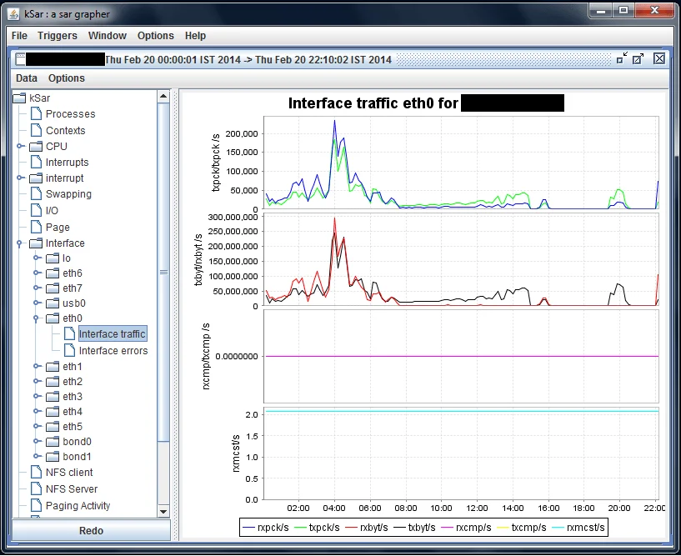Image resolution: width=681 pixels, height=556 pixels.
Task: Click the kSar root folder icon
Action: click(19, 98)
